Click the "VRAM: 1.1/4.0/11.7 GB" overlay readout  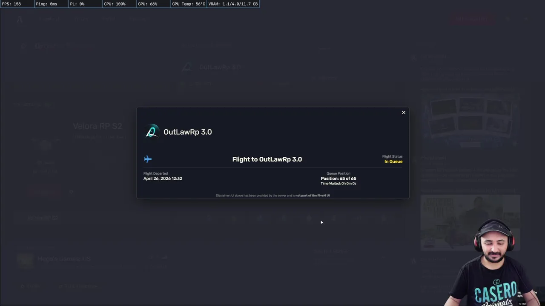[233, 4]
